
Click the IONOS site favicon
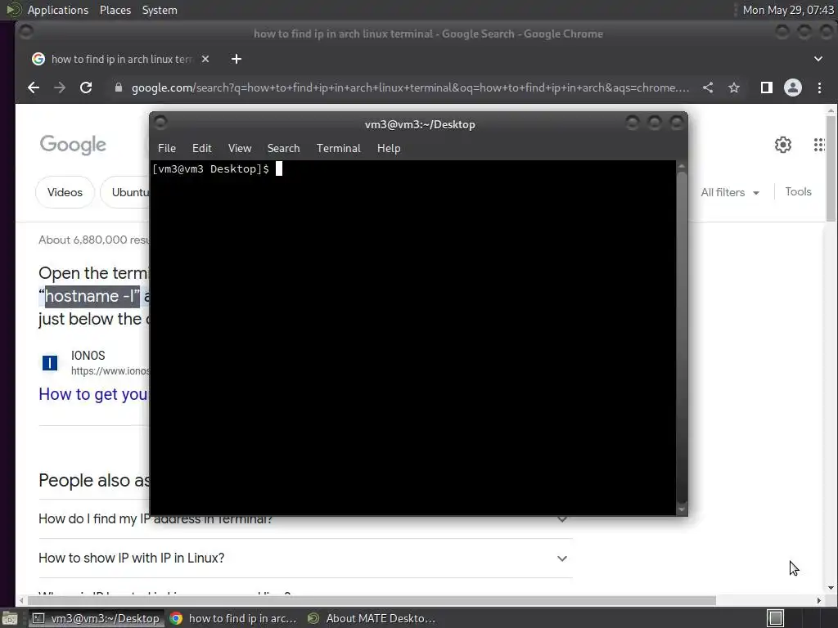pos(50,363)
